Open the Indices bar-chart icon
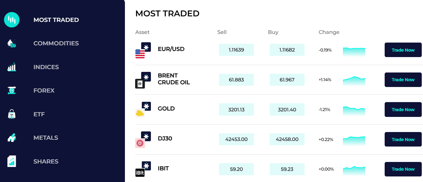This screenshot has height=182, width=423. 11,67
